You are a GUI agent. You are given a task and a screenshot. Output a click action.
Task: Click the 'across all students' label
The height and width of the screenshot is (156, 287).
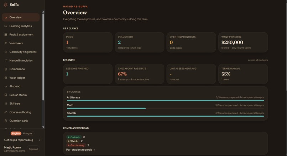pyautogui.click(x=258, y=60)
